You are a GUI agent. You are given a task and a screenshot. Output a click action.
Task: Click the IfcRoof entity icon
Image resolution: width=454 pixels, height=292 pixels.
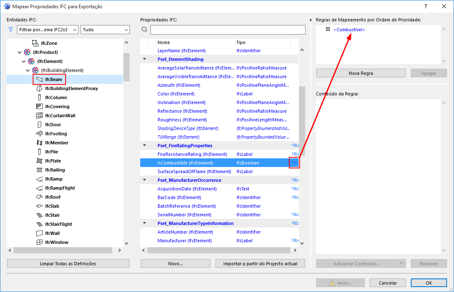[x=39, y=197]
